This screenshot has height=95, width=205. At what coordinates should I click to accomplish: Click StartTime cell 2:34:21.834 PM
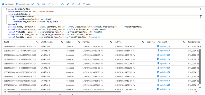[93, 64]
